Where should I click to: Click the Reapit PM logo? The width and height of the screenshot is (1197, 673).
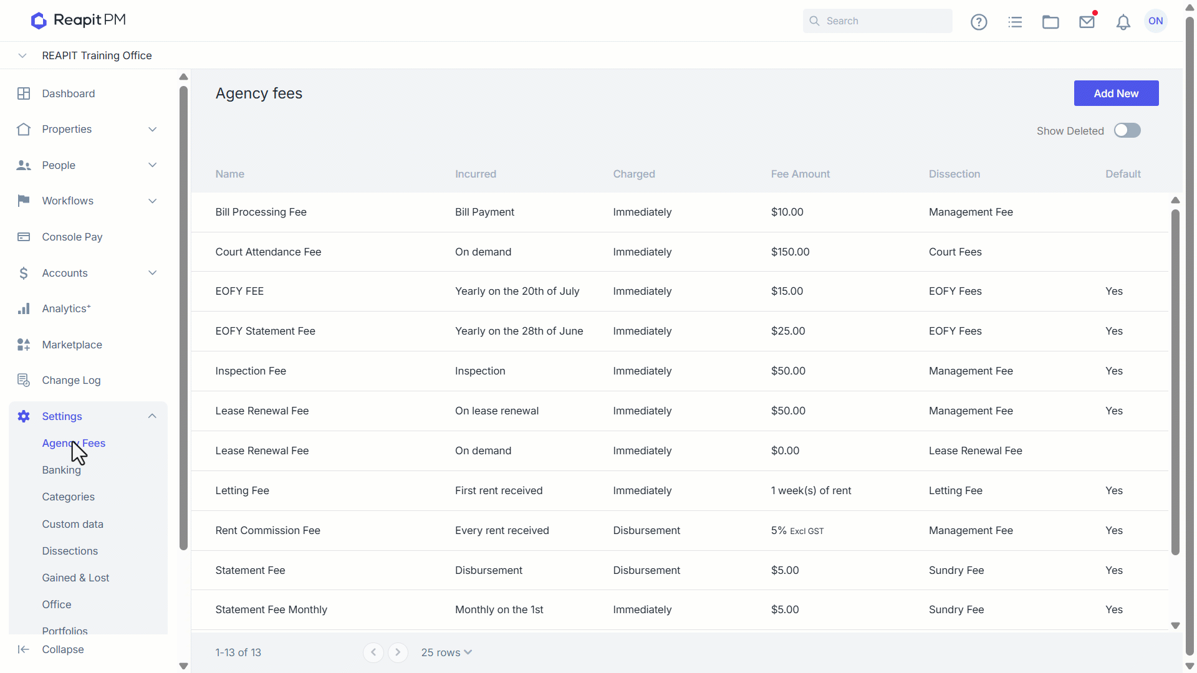[79, 21]
